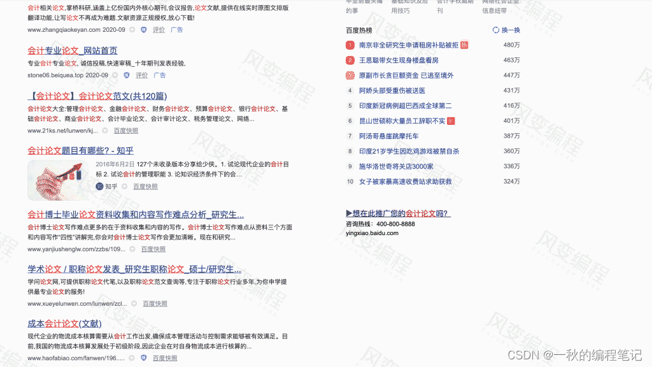Open hot topic 印度新冠病例超巴西成全球第二

pyautogui.click(x=406, y=106)
